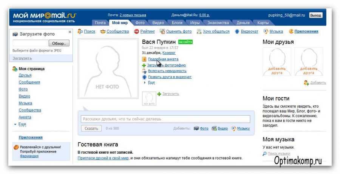Click the Позвать друга в видеочат icon
The width and height of the screenshot is (340, 174).
[144, 77]
